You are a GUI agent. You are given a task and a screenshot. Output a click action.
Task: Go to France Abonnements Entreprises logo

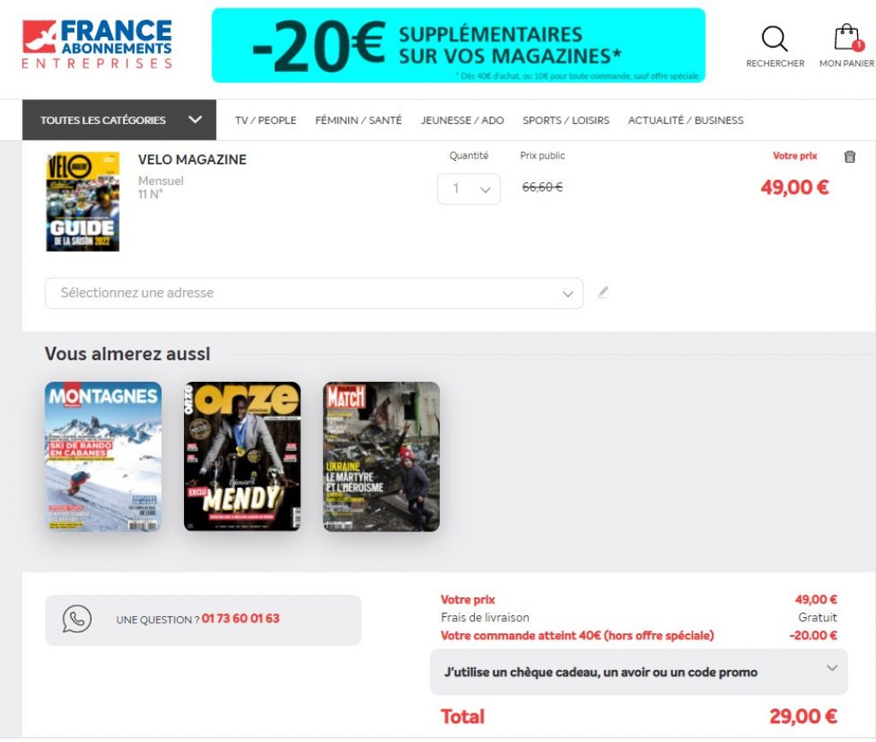(98, 45)
